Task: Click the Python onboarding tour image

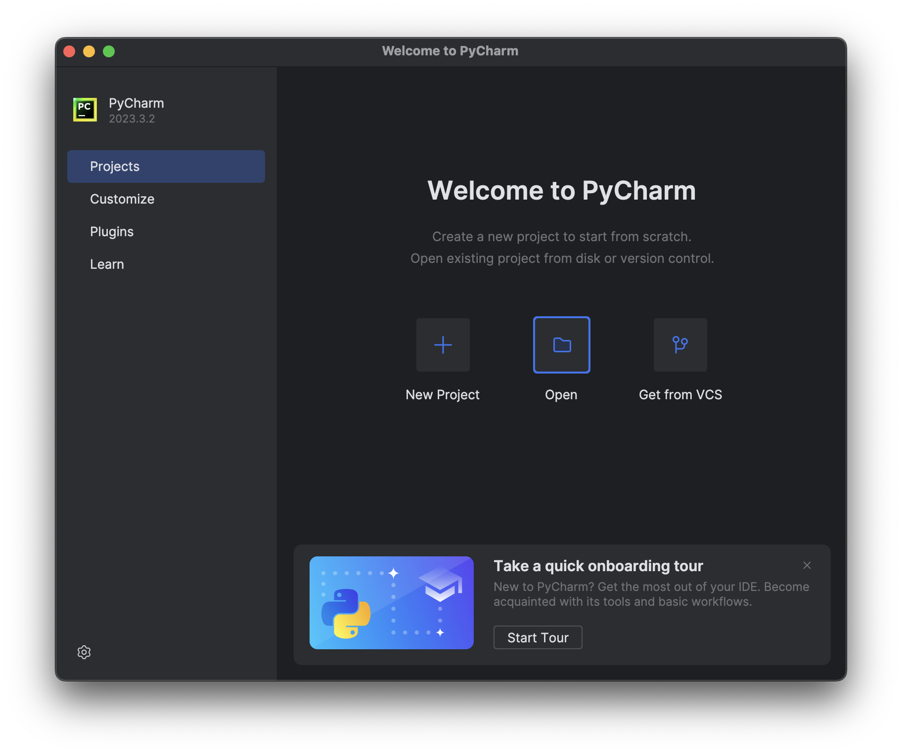Action: click(x=391, y=603)
